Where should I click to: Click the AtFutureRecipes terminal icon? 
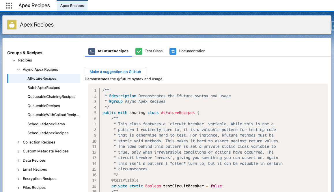(92, 51)
